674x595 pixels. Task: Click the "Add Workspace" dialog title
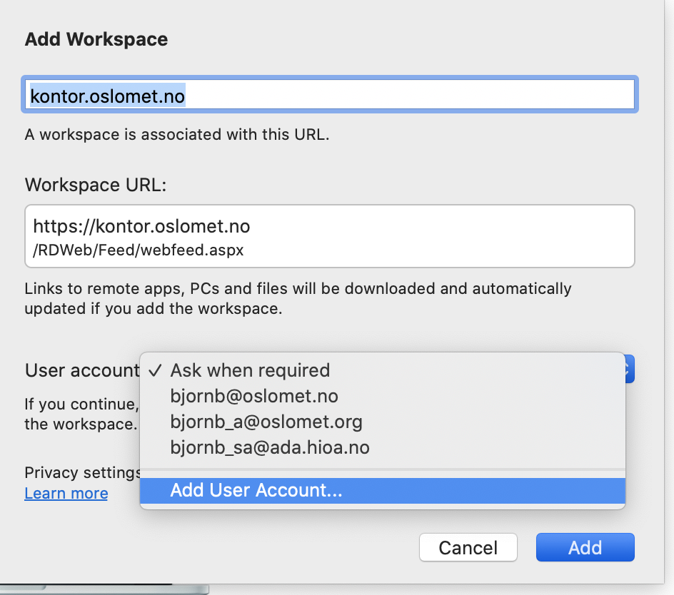[x=96, y=39]
